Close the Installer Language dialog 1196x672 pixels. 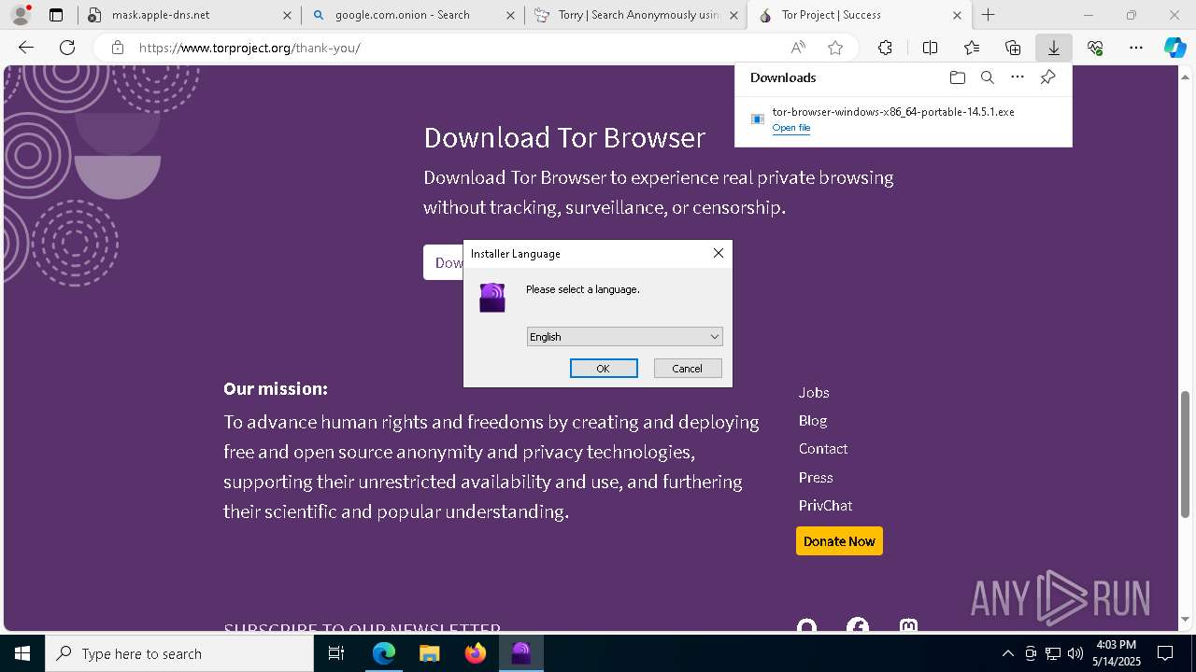coord(718,253)
